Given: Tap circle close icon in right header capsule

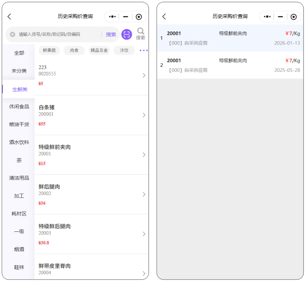Looking at the screenshot, I should click(293, 17).
